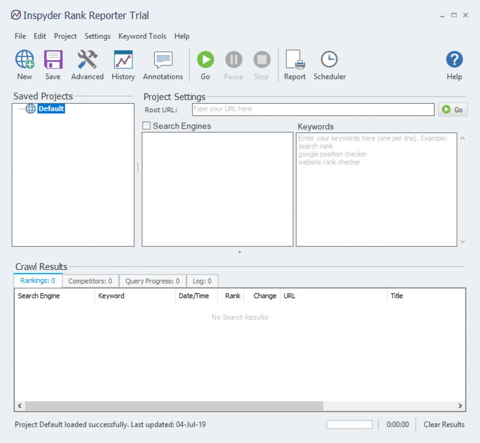Click the Root URL input field
The image size is (480, 443).
pos(313,109)
